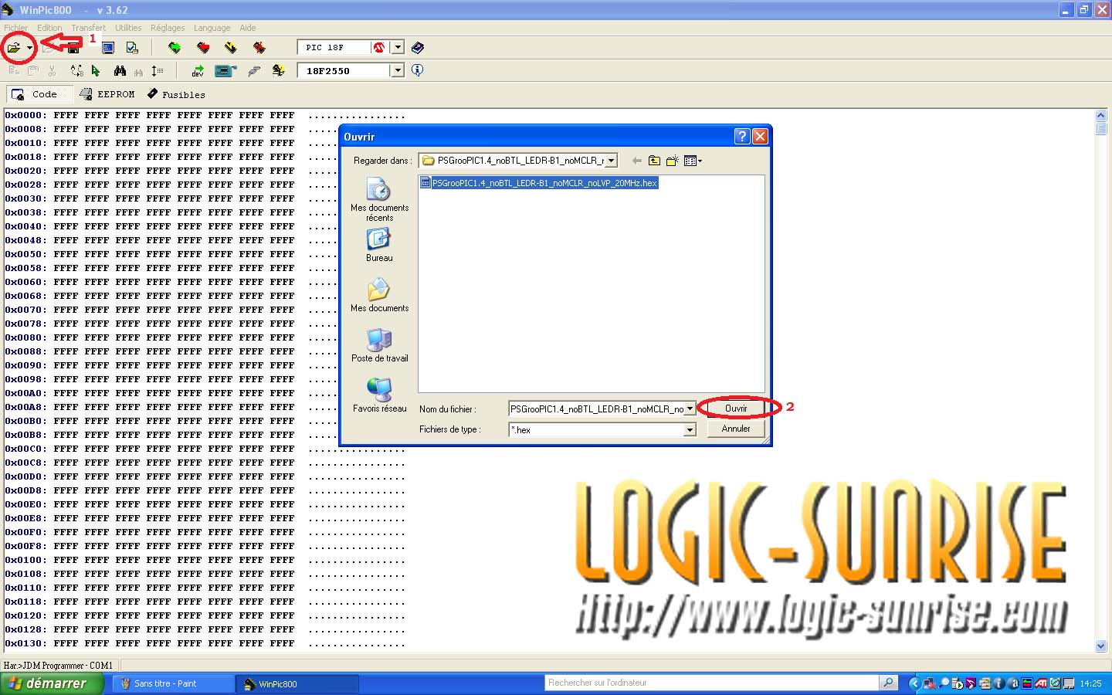Click the up one folder level icon
This screenshot has width=1112, height=695.
coord(655,161)
